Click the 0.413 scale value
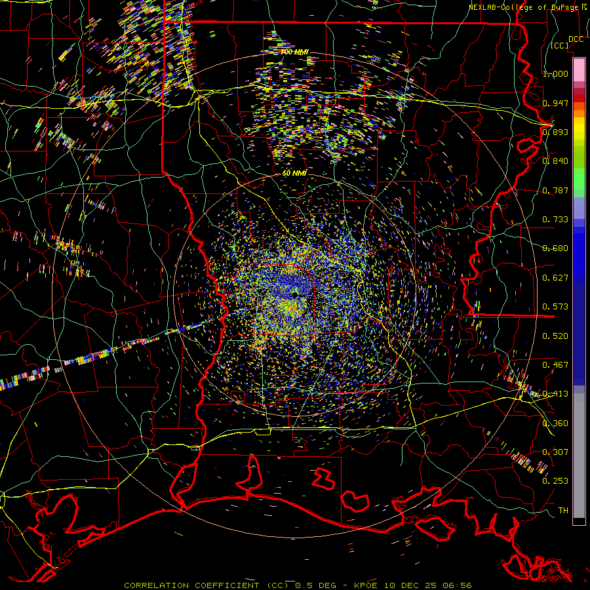This screenshot has width=590, height=590. click(x=555, y=393)
